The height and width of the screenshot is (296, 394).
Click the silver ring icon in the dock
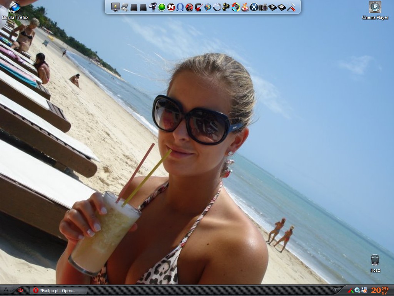point(217,7)
